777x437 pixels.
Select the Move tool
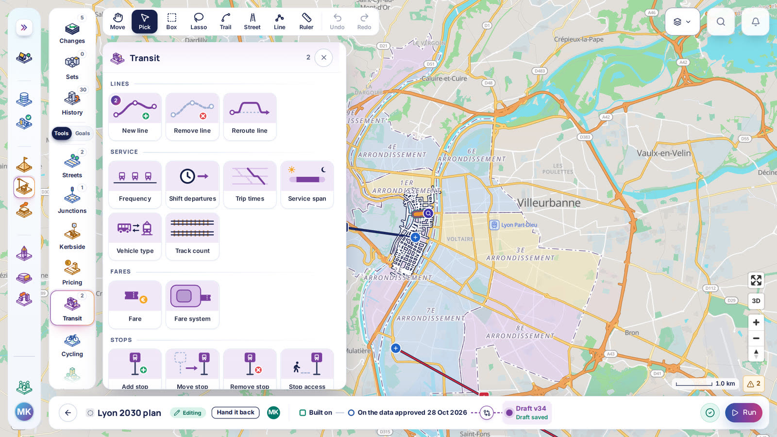coord(118,22)
